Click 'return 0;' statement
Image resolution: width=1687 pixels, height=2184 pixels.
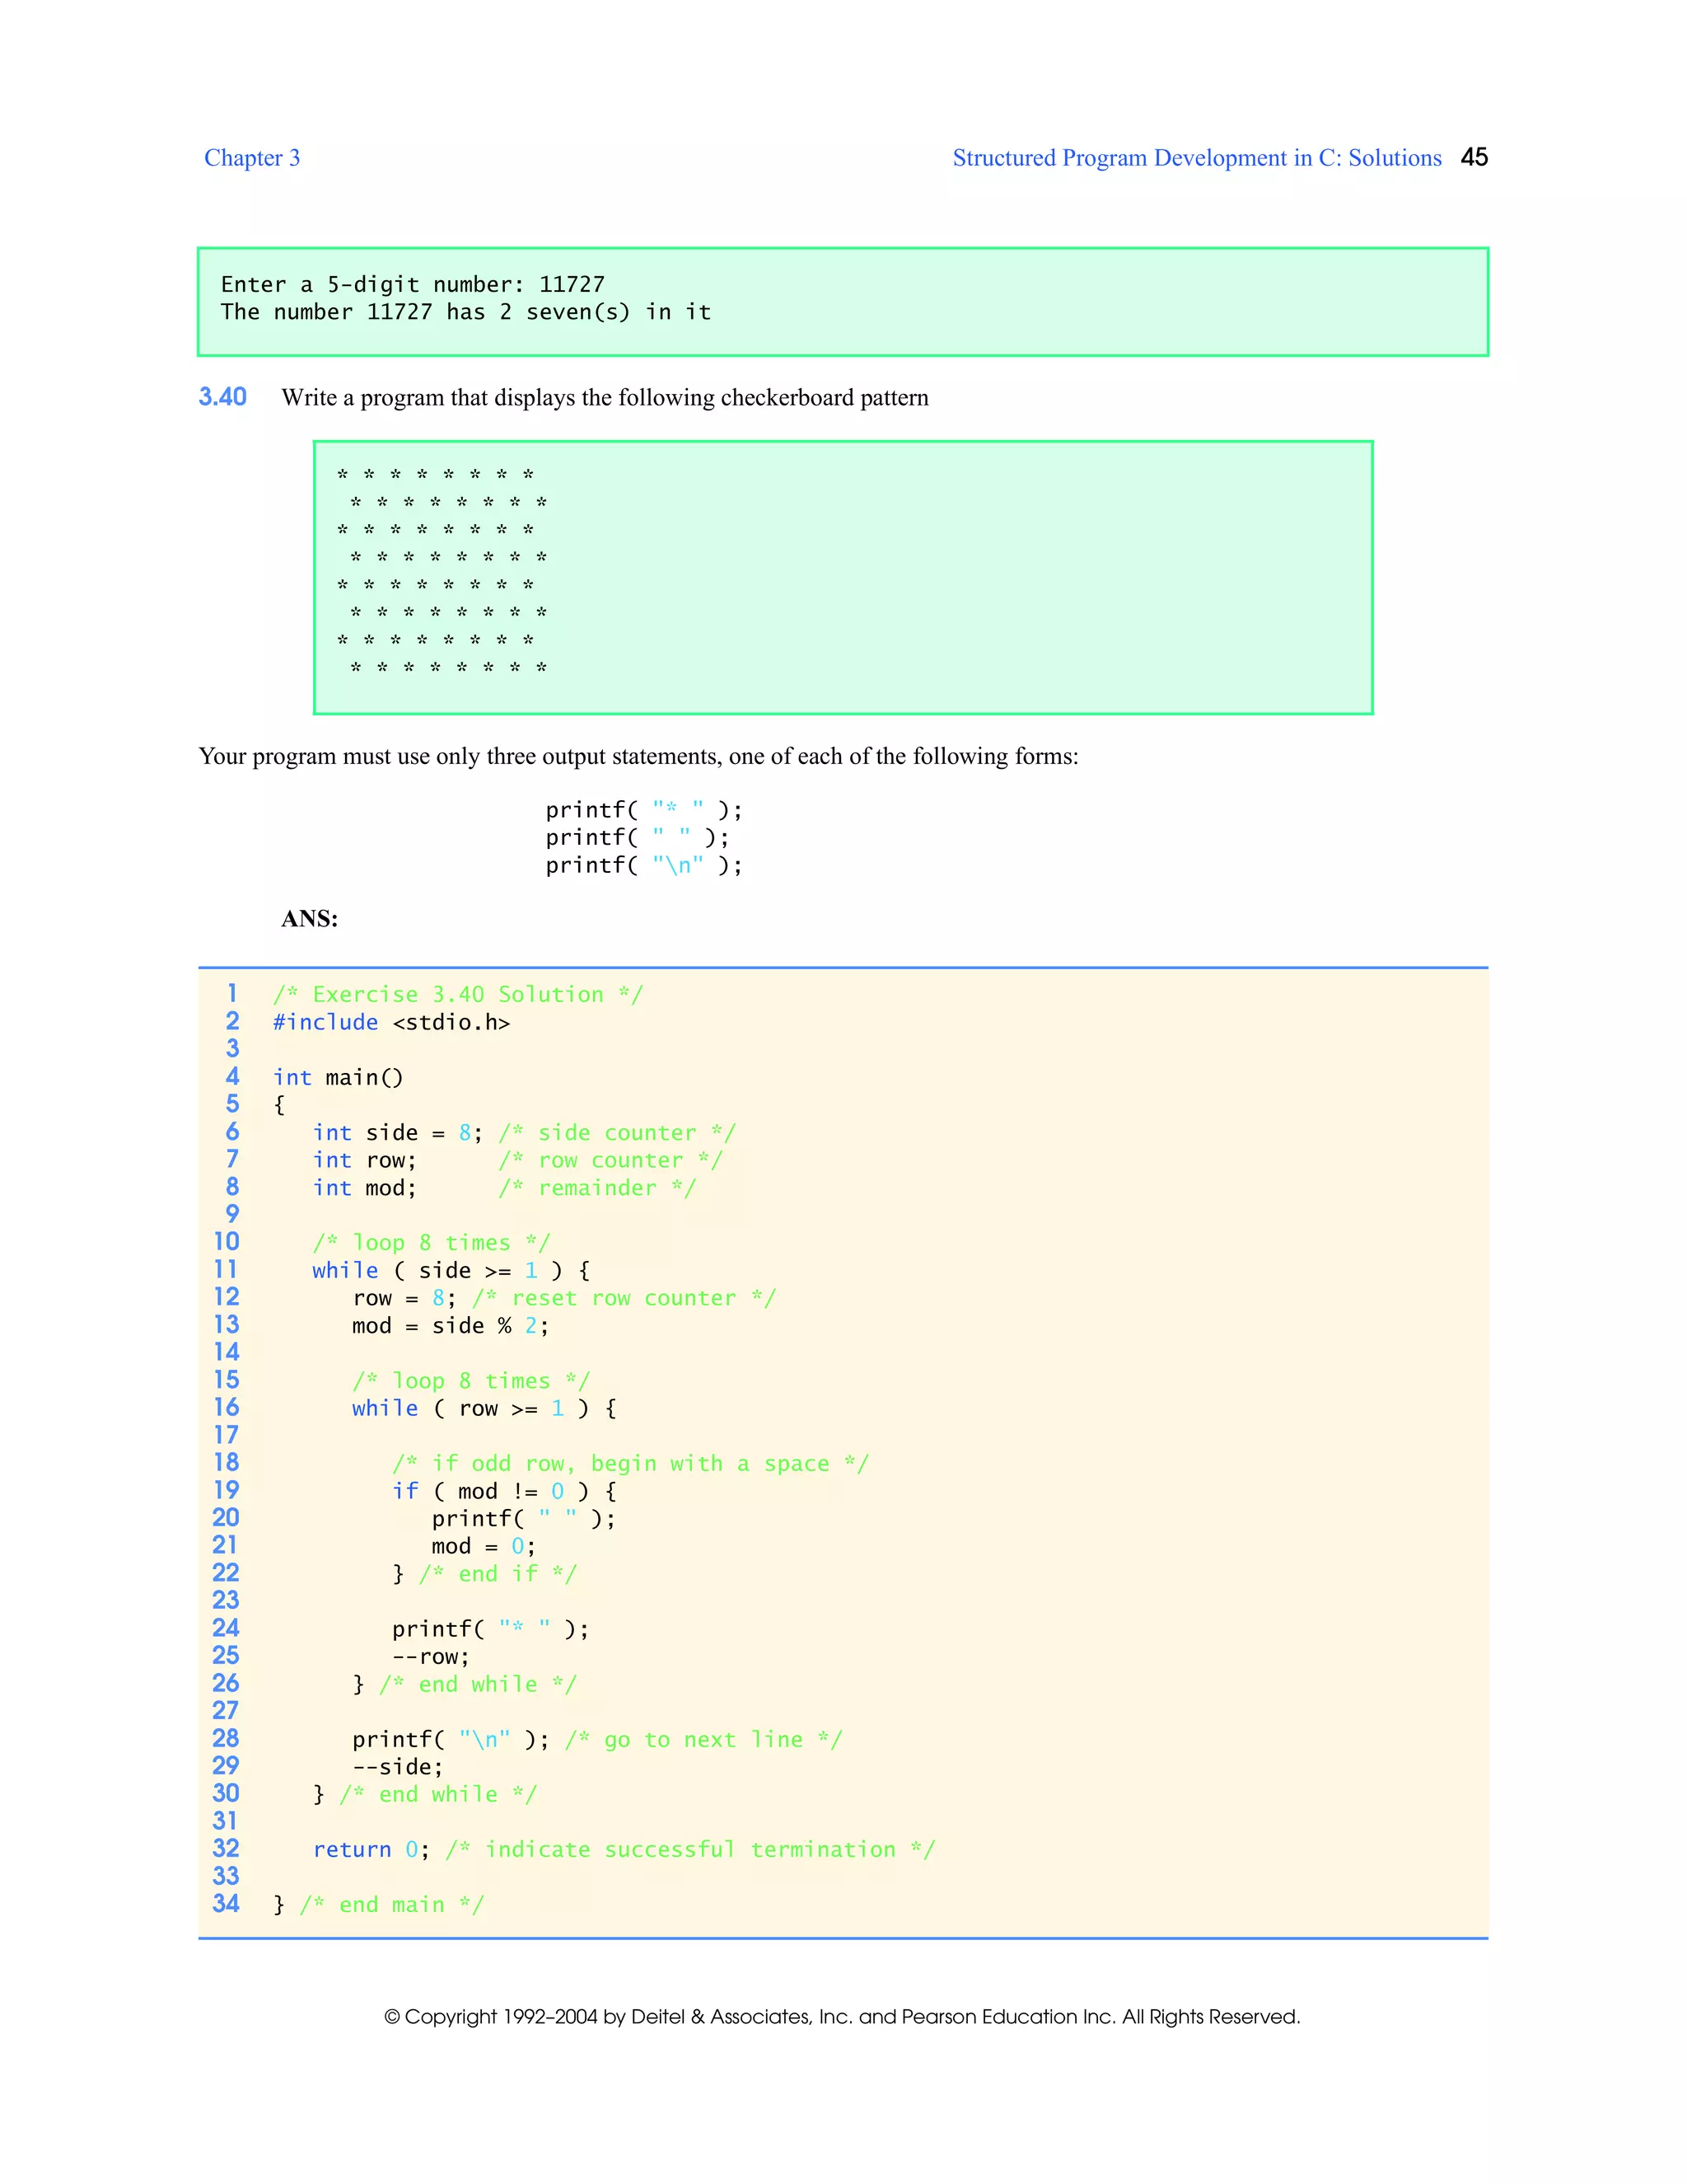point(372,1850)
